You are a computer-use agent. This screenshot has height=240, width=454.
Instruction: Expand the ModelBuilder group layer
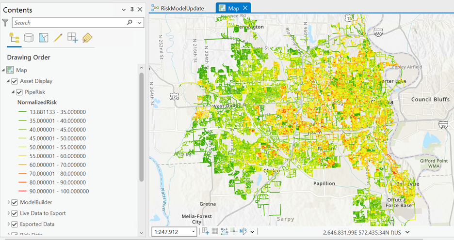8,202
